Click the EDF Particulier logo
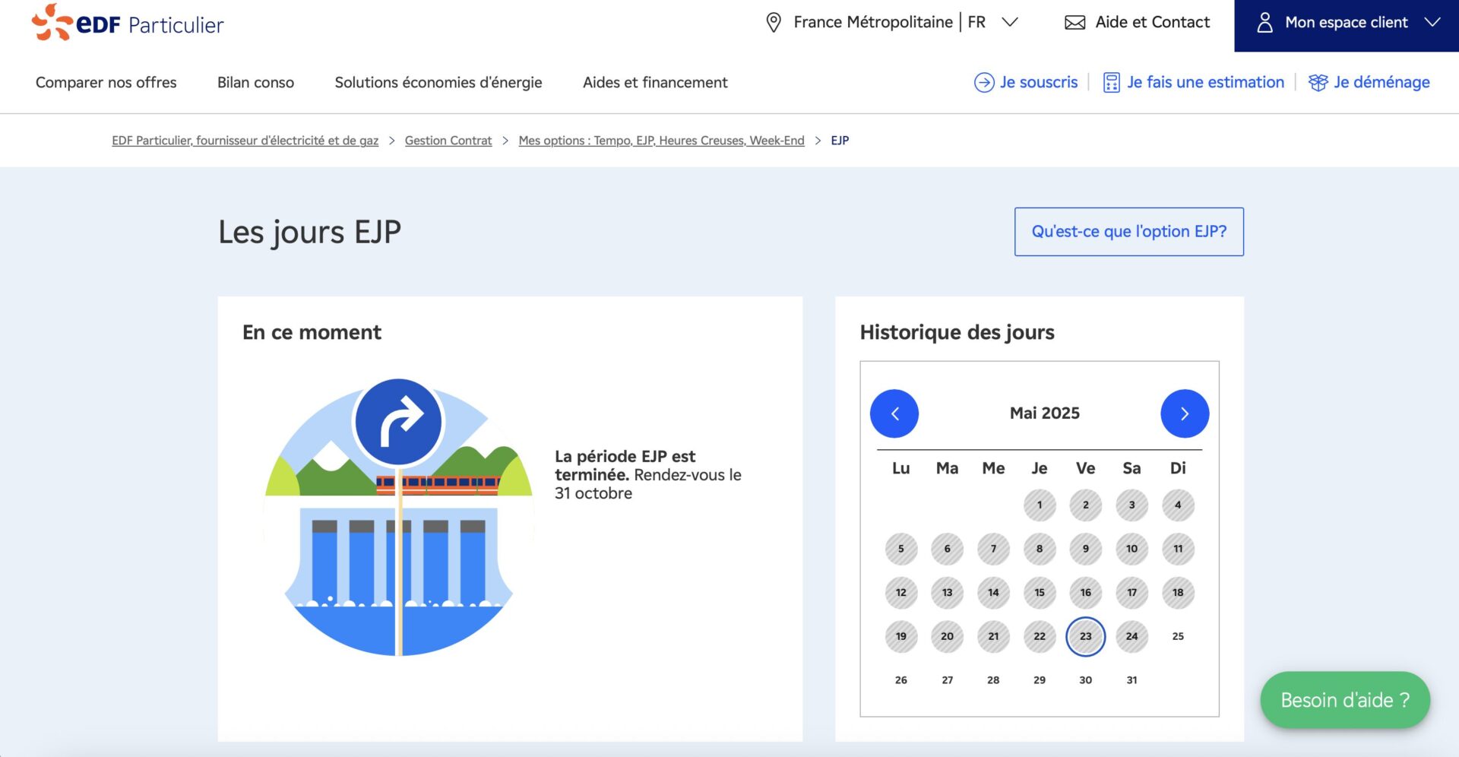This screenshot has height=757, width=1459. (x=128, y=23)
